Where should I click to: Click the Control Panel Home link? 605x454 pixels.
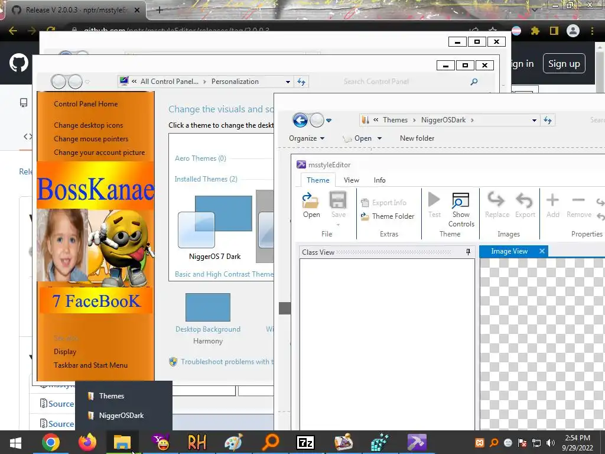(x=86, y=104)
